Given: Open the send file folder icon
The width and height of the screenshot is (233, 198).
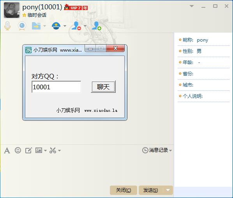Looking at the screenshot, I should tap(36, 26).
